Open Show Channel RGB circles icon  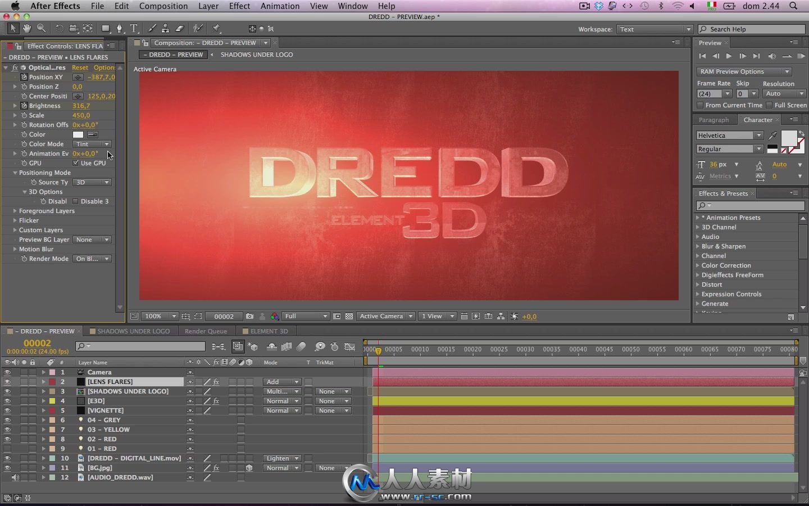[274, 317]
